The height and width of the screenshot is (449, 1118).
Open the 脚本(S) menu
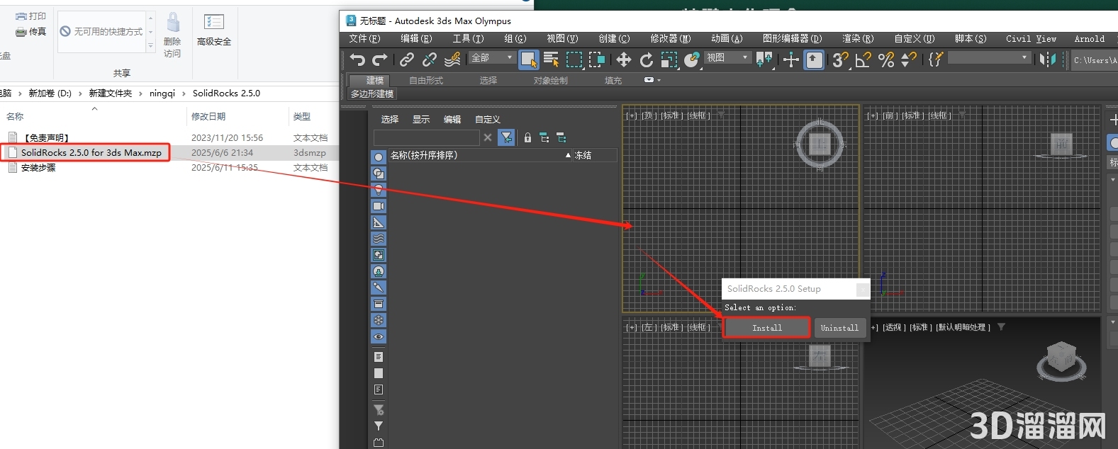pyautogui.click(x=971, y=39)
